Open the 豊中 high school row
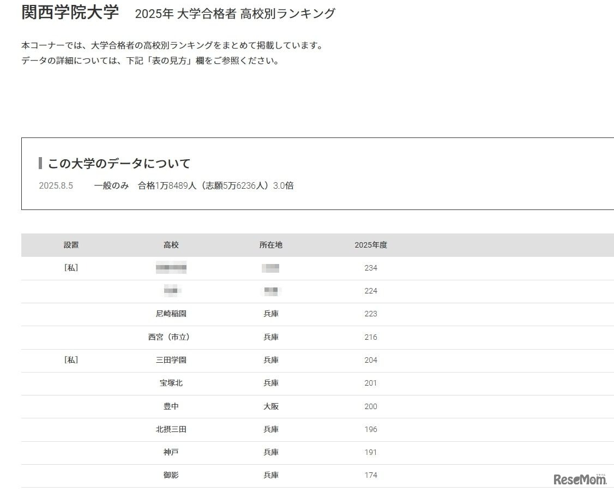 pyautogui.click(x=172, y=406)
